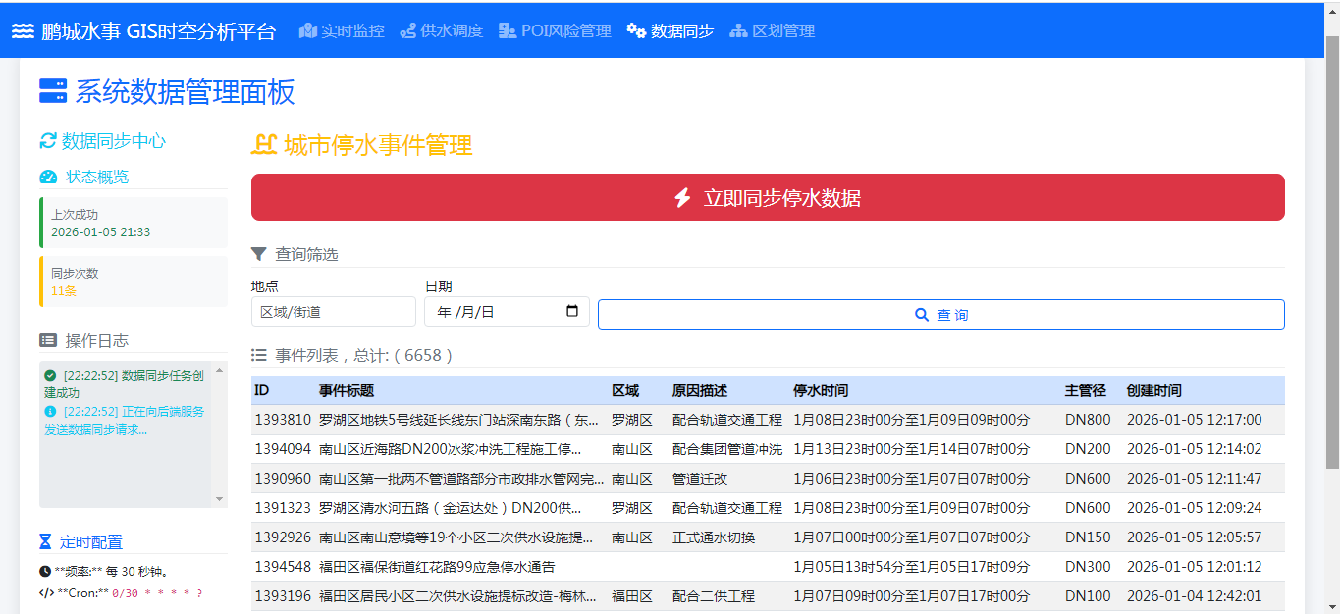Switch to the 区划管理 section
The height and width of the screenshot is (614, 1340).
point(772,29)
